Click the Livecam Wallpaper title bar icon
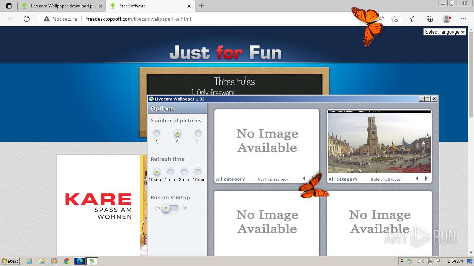 pyautogui.click(x=151, y=99)
